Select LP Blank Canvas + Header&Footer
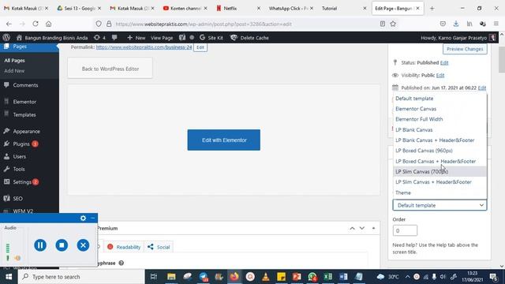 (440, 140)
